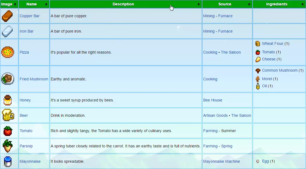Open the Fried Mushroom name link
This screenshot has height=169, width=306.
pos(34,79)
